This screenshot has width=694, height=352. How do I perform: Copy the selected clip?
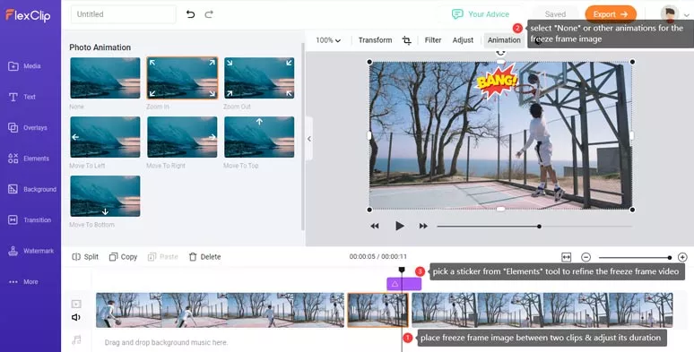[123, 257]
